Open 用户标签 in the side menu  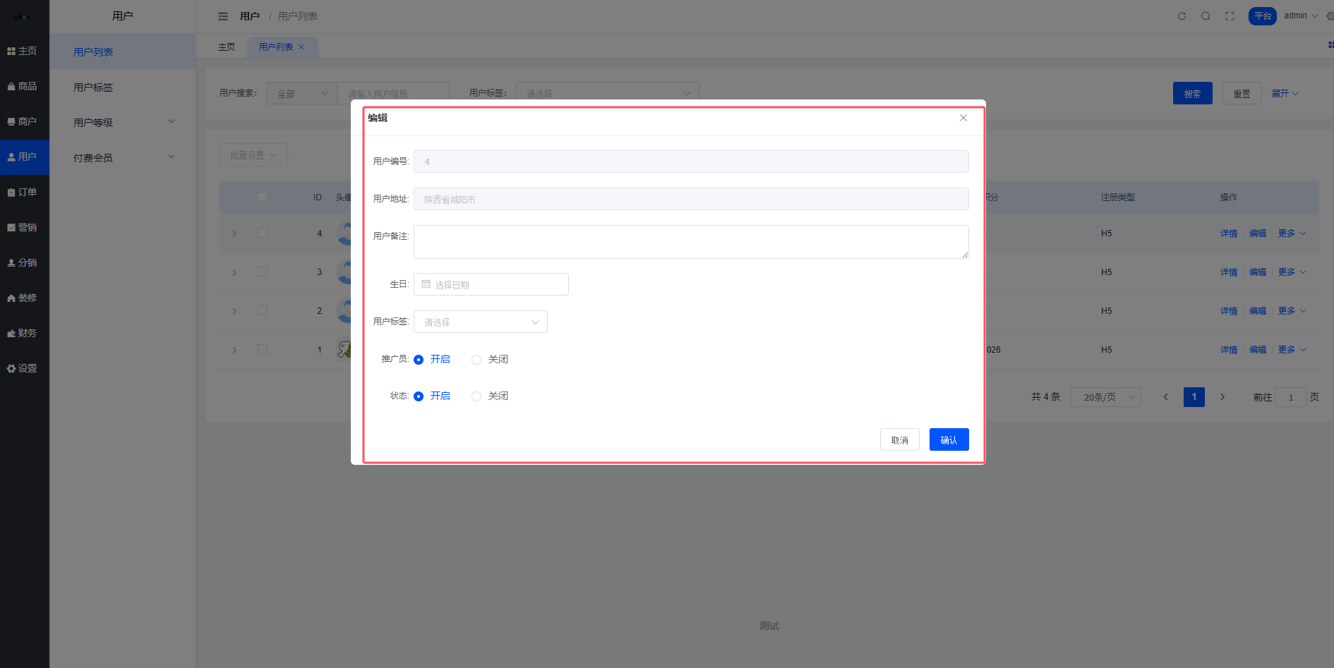93,87
